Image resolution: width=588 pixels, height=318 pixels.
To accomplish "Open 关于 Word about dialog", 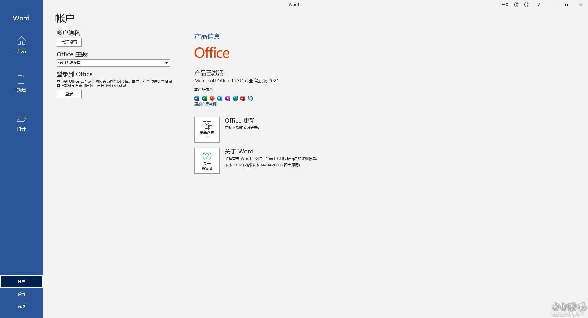I will 207,161.
